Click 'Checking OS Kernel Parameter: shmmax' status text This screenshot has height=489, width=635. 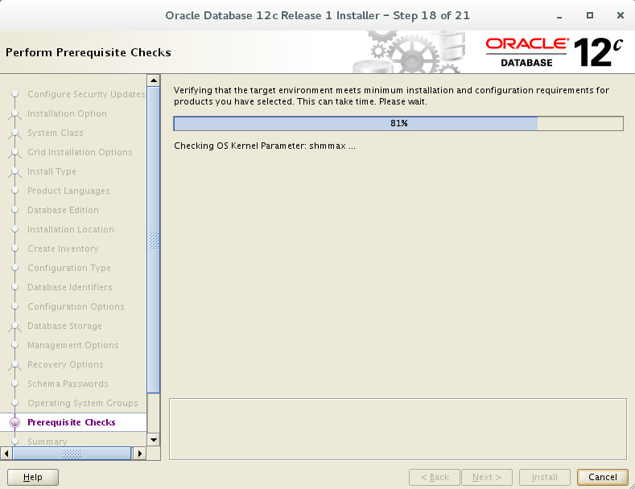pyautogui.click(x=265, y=146)
